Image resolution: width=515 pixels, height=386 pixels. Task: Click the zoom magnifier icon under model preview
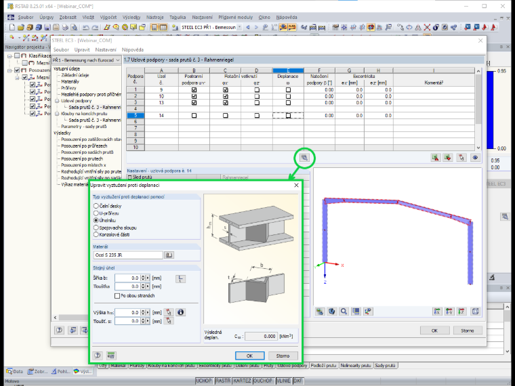pyautogui.click(x=344, y=312)
